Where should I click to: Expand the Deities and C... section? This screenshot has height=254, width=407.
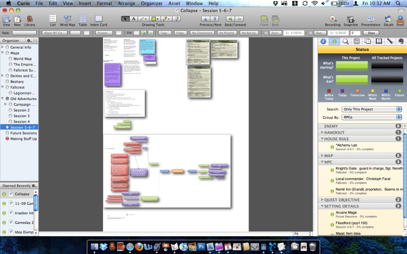click(3, 76)
